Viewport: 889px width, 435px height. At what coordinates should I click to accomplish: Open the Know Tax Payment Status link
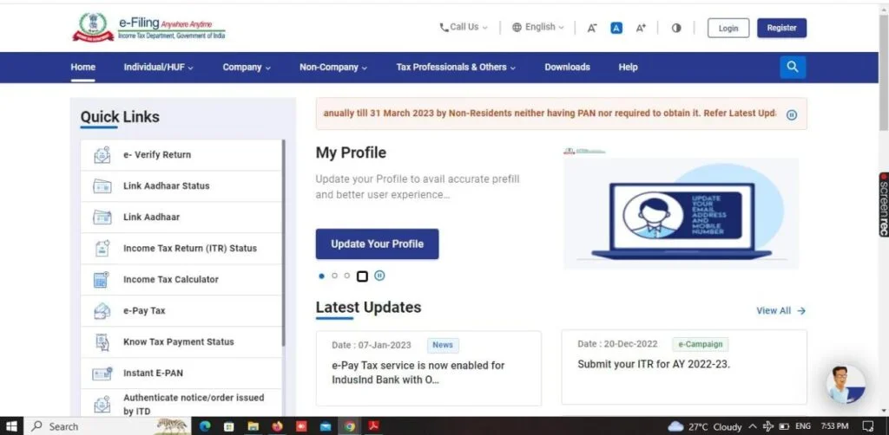click(x=181, y=341)
